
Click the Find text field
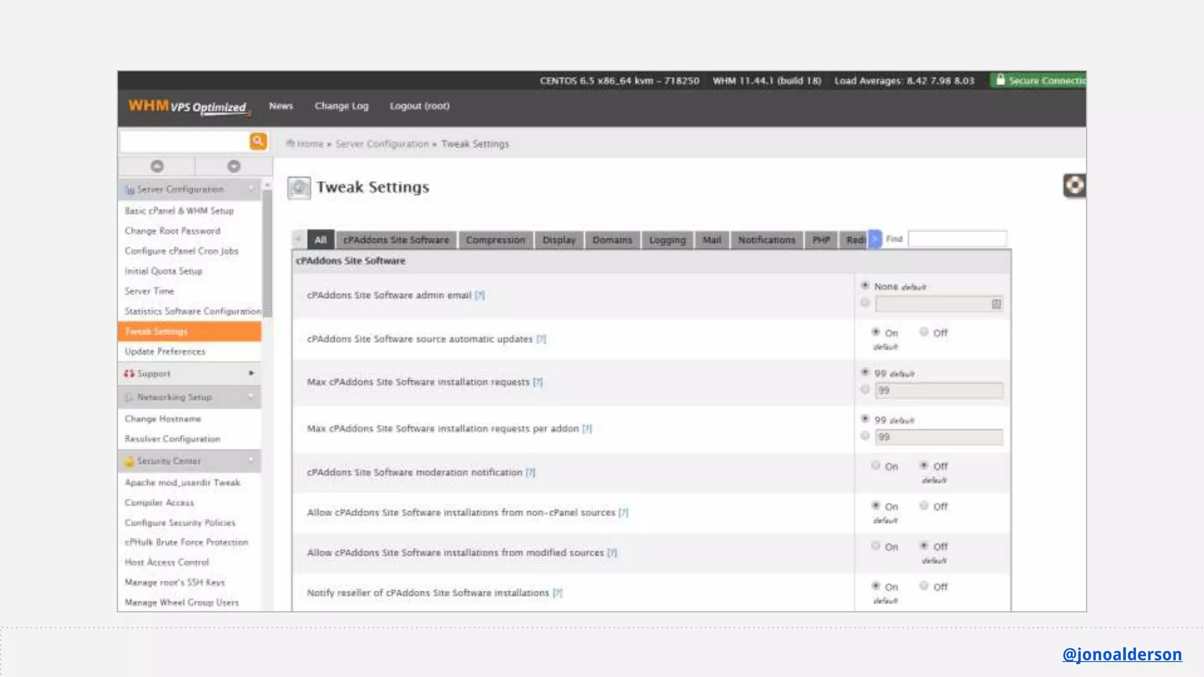(x=956, y=239)
